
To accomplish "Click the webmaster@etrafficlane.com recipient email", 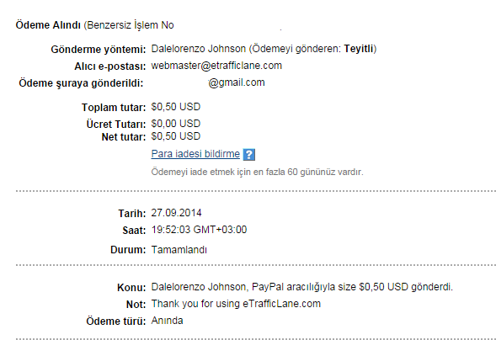I will click(216, 66).
